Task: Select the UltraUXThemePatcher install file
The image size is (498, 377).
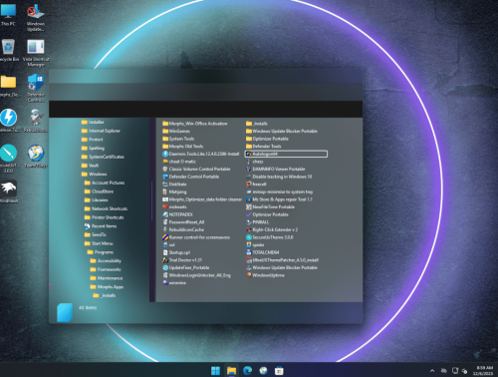Action: point(282,260)
